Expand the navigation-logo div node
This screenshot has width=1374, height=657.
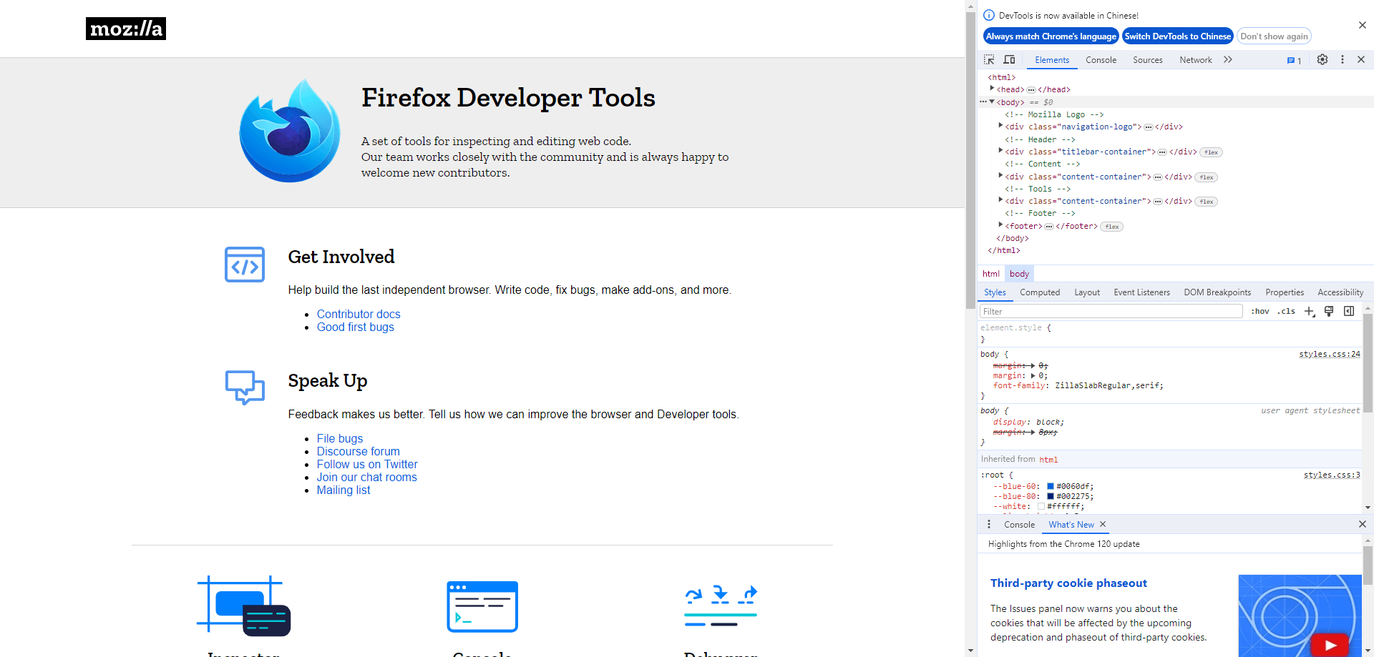[x=1000, y=126]
